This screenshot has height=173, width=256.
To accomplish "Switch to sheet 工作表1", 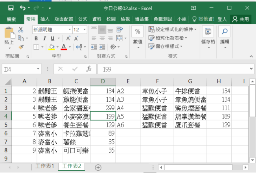I will point(44,166).
